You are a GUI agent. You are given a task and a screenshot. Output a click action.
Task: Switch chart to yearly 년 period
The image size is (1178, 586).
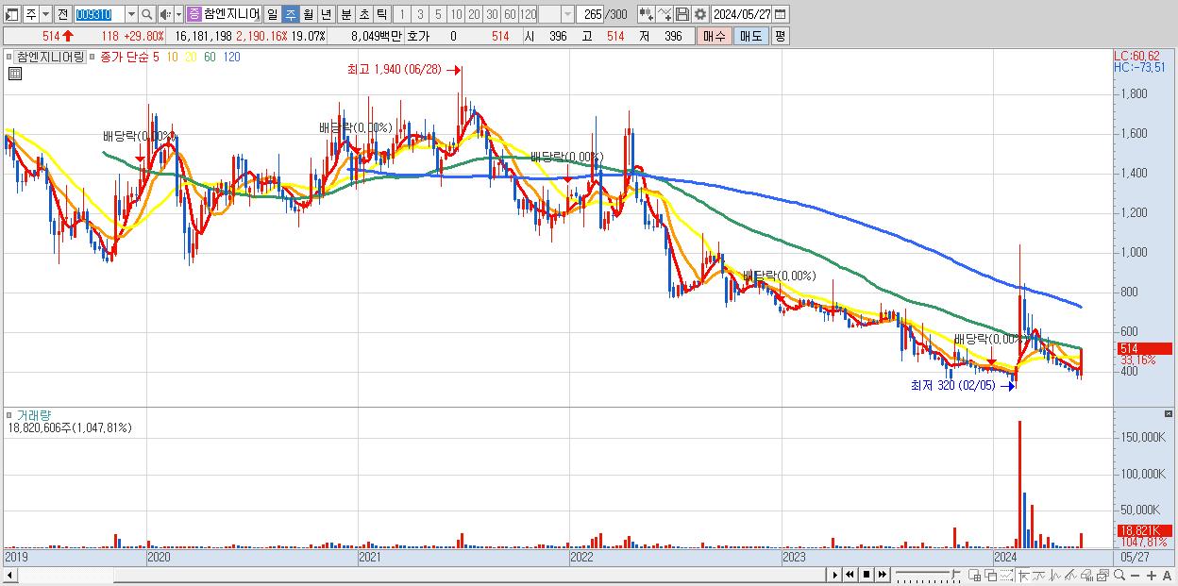pyautogui.click(x=327, y=14)
